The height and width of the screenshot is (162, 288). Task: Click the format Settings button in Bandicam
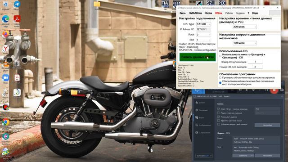pyautogui.click(x=267, y=156)
